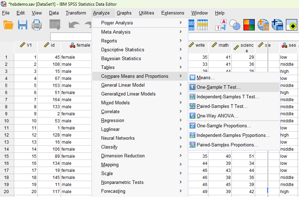
Task: Choose Paired-Samples T Test... entry
Action: (234, 106)
